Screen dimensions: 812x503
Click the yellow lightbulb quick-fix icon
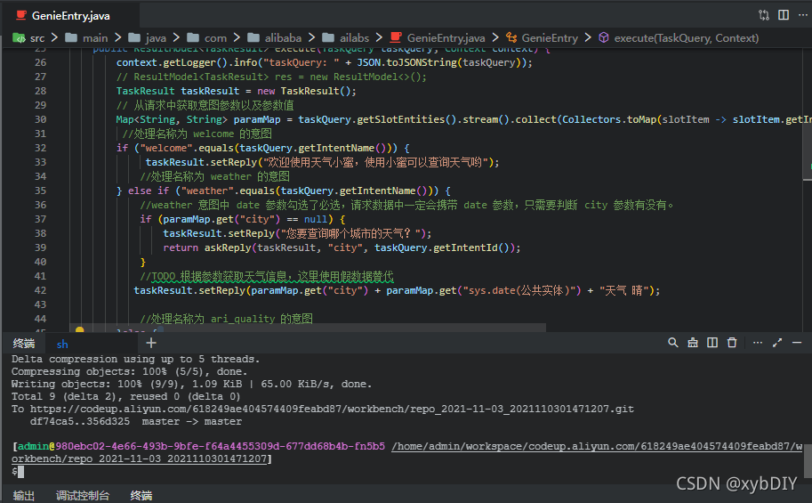pyautogui.click(x=79, y=329)
